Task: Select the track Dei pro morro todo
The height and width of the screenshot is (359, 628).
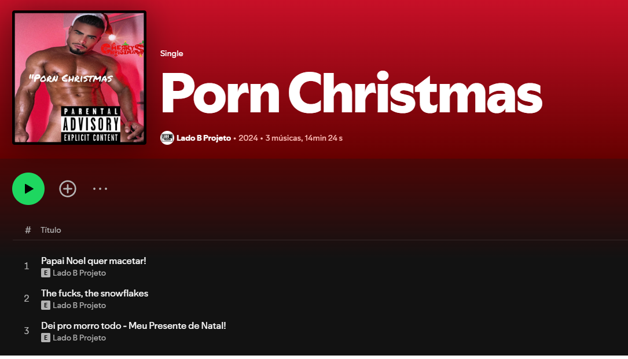Action: pyautogui.click(x=133, y=325)
